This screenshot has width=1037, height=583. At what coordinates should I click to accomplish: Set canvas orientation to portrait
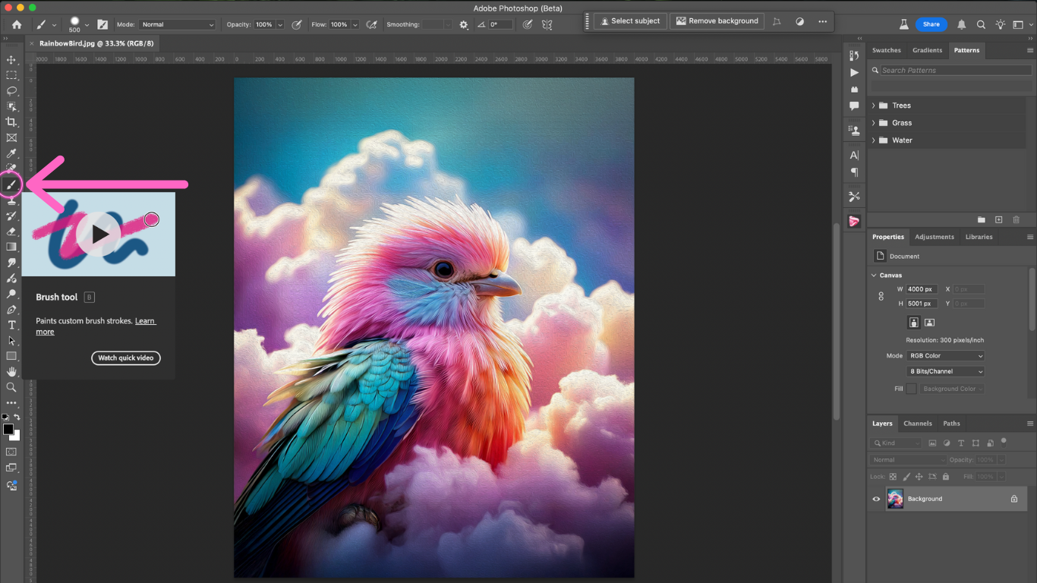tap(913, 322)
